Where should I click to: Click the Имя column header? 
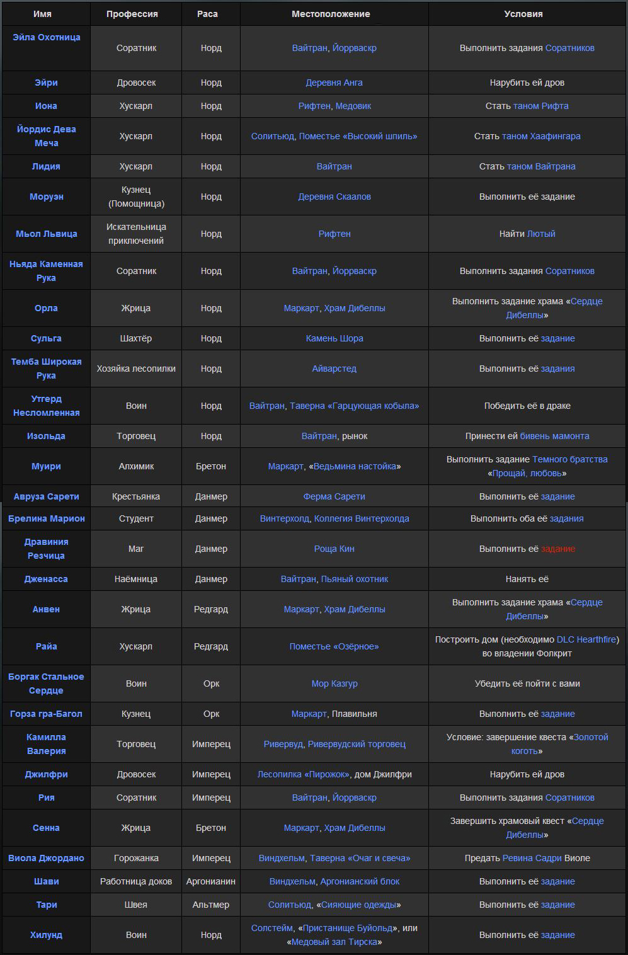pos(42,14)
